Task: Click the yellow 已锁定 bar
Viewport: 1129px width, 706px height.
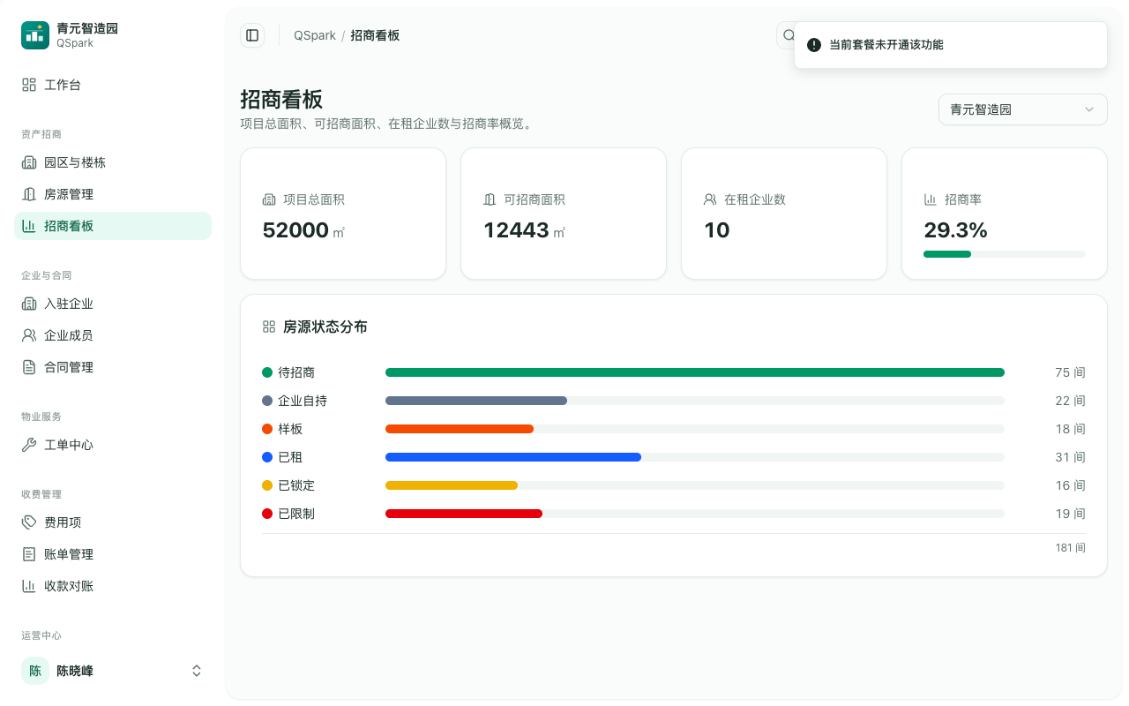Action: tap(452, 485)
